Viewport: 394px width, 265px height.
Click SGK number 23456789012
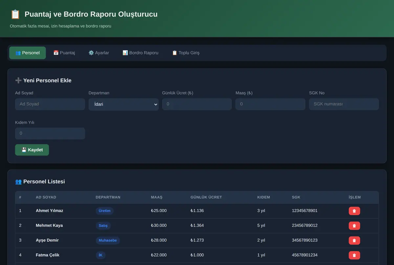tap(305, 226)
